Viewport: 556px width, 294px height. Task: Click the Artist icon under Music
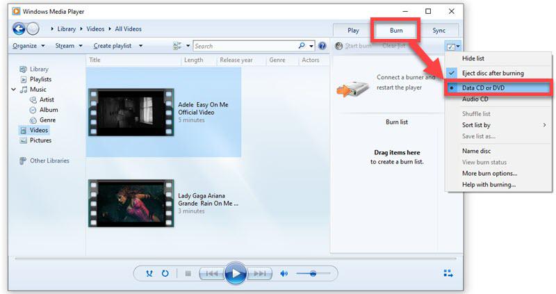coord(33,99)
